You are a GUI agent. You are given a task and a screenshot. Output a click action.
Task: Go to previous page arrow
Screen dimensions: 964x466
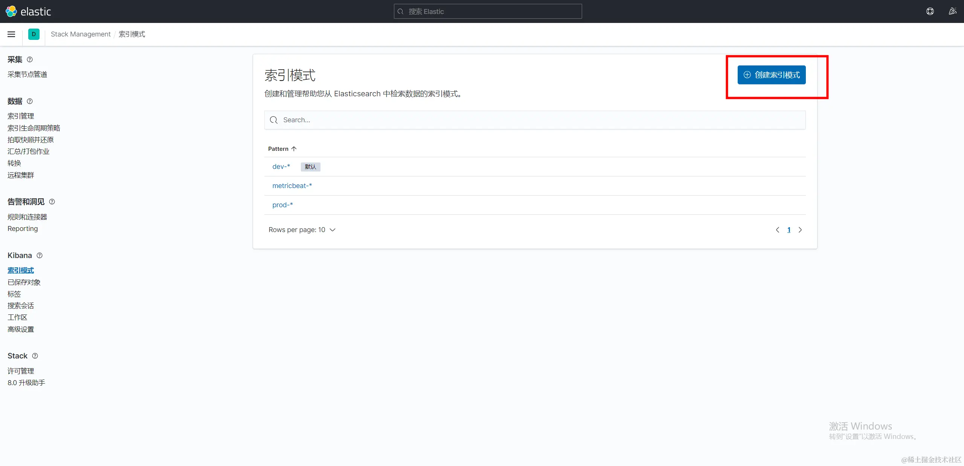778,230
